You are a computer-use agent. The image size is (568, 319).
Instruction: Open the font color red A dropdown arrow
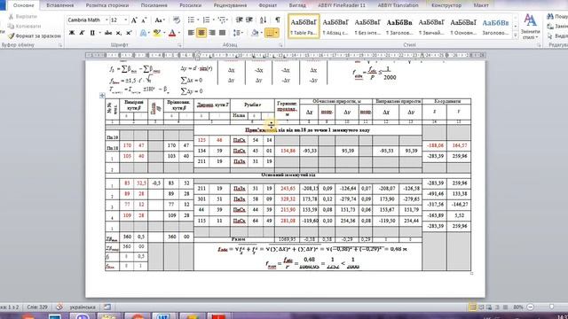pos(179,33)
